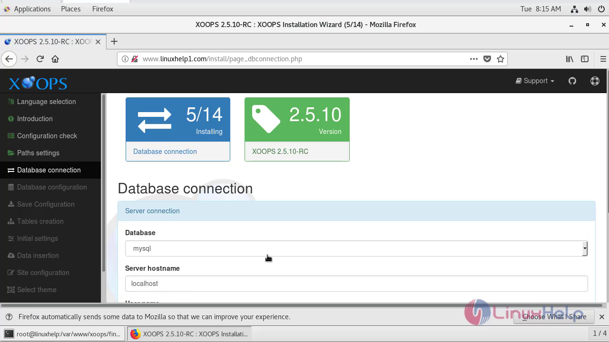Click the Server hostname input field
This screenshot has width=609, height=342.
point(356,284)
